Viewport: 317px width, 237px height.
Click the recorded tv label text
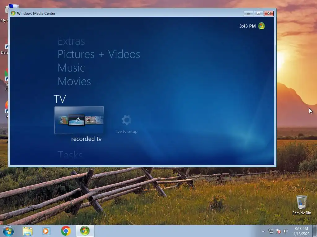click(x=86, y=139)
